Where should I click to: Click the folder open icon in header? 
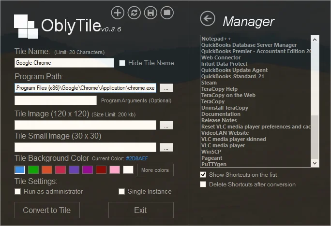[167, 13]
